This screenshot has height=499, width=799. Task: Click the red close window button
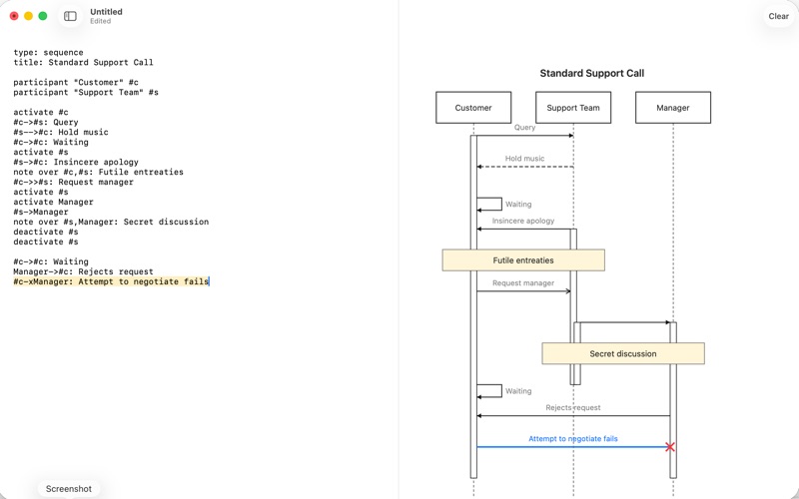pyautogui.click(x=14, y=16)
